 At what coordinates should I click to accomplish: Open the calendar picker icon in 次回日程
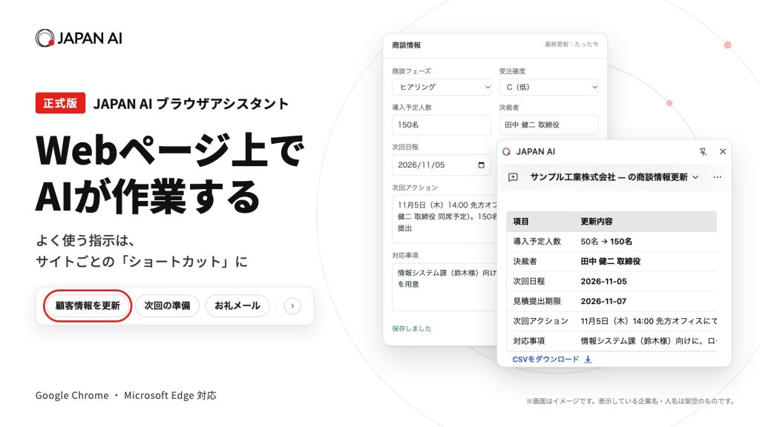click(481, 165)
